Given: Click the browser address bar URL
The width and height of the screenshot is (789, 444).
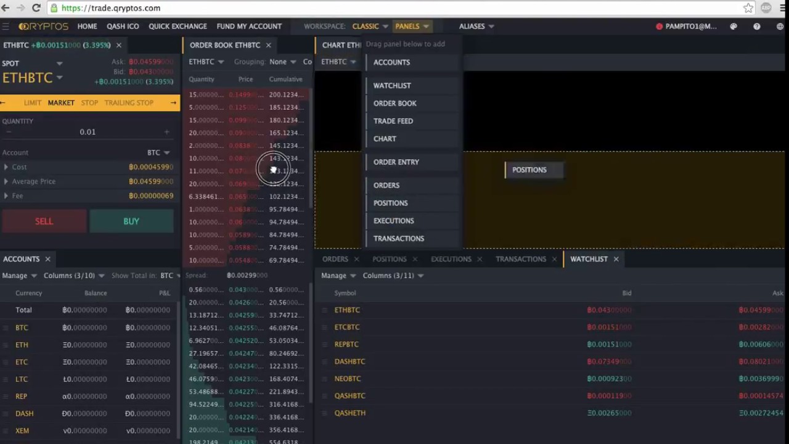Looking at the screenshot, I should click(111, 8).
